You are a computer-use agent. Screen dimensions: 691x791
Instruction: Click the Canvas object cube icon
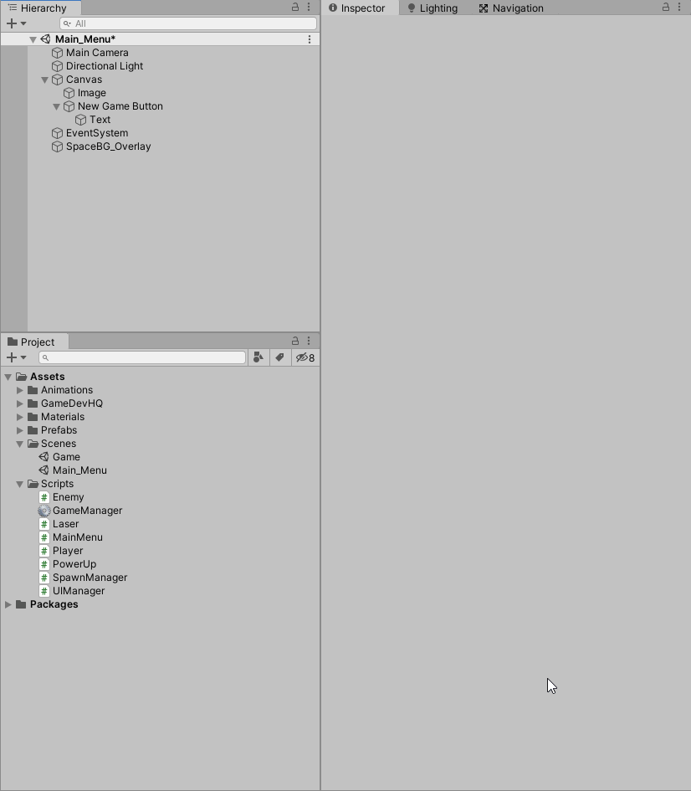coord(57,80)
